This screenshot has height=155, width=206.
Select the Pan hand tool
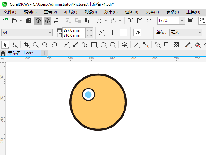(x=54, y=45)
